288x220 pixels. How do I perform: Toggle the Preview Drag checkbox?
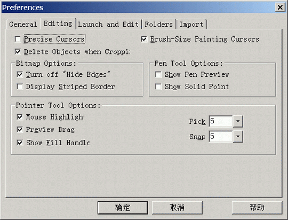[20, 130]
